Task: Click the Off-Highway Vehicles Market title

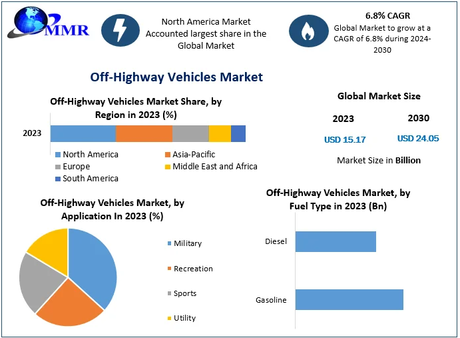Action: coord(176,77)
